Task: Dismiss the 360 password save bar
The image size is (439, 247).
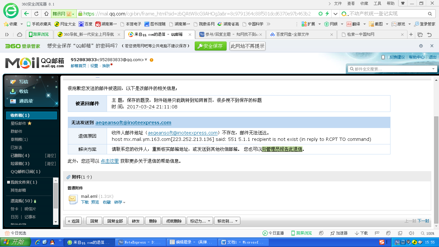Action: point(432,46)
